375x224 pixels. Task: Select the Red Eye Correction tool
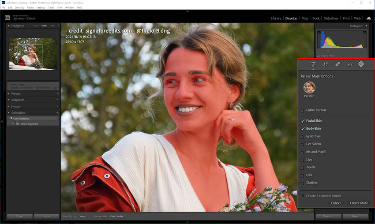point(350,64)
